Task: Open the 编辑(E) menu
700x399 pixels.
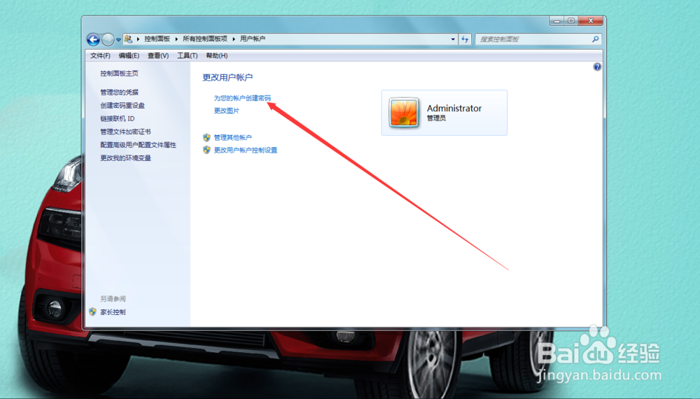Action: coord(129,56)
